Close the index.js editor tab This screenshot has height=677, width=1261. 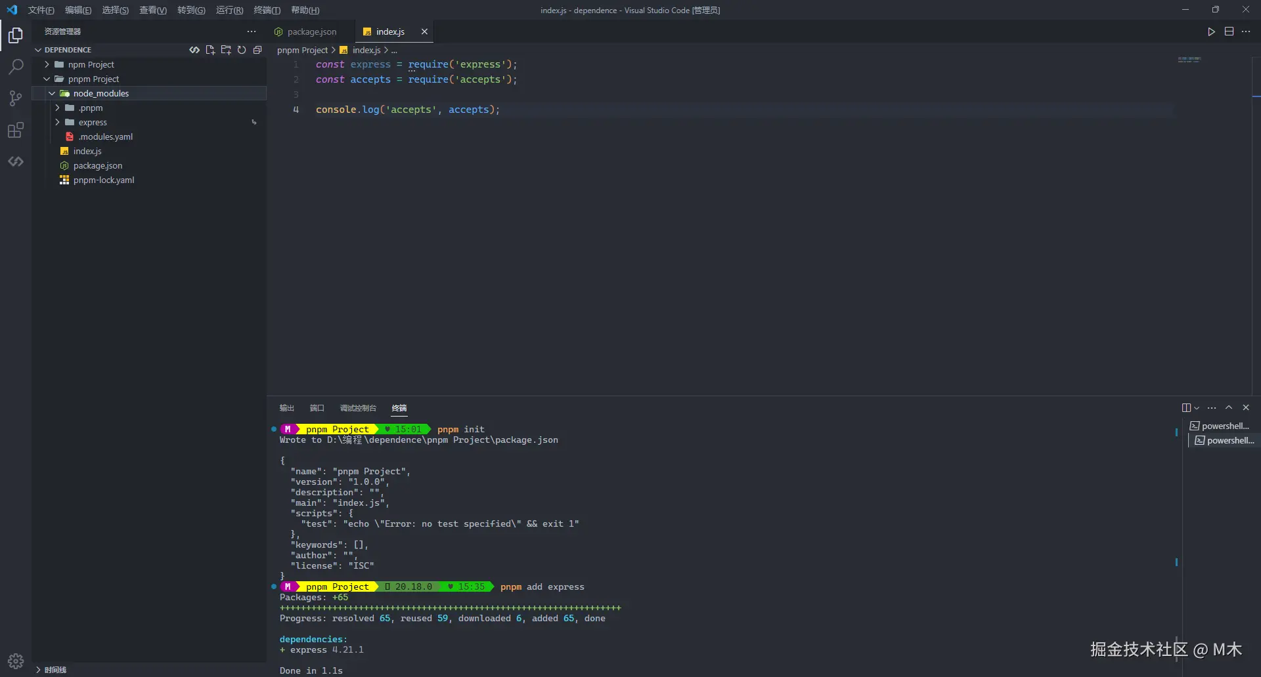(x=424, y=31)
